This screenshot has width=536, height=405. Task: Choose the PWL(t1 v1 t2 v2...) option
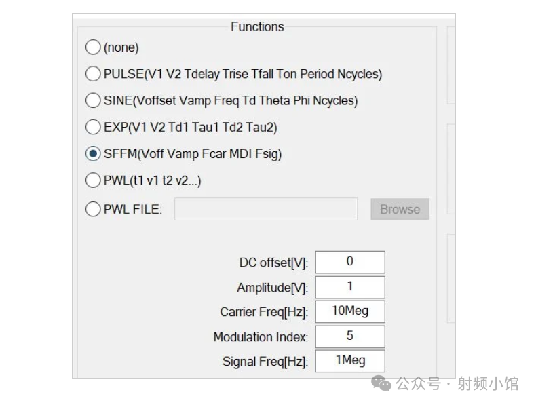tap(93, 180)
